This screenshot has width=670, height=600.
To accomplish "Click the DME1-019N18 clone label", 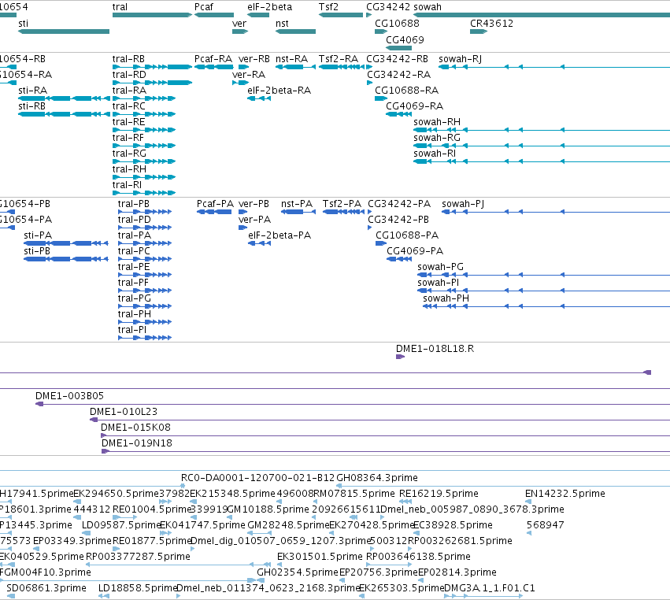I will tap(137, 443).
